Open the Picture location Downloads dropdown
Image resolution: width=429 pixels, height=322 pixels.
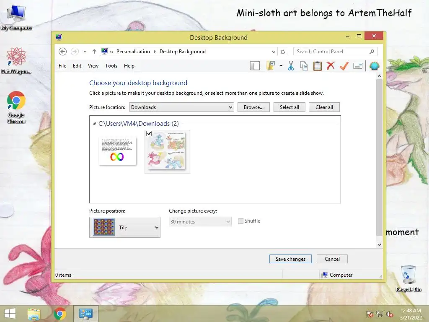[x=182, y=107]
